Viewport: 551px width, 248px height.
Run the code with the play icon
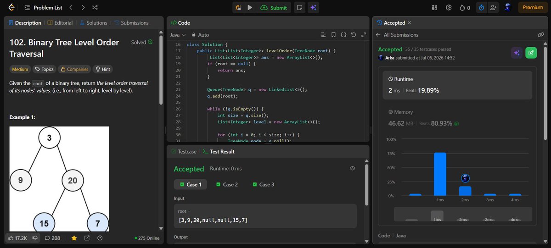(x=250, y=7)
